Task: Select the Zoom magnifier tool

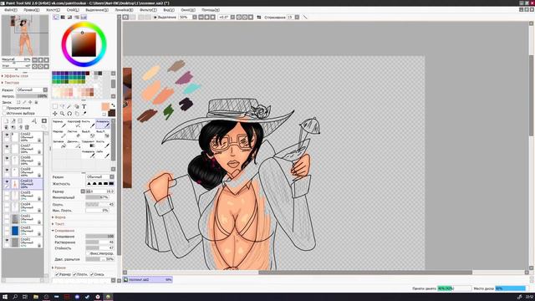Action: click(x=62, y=114)
